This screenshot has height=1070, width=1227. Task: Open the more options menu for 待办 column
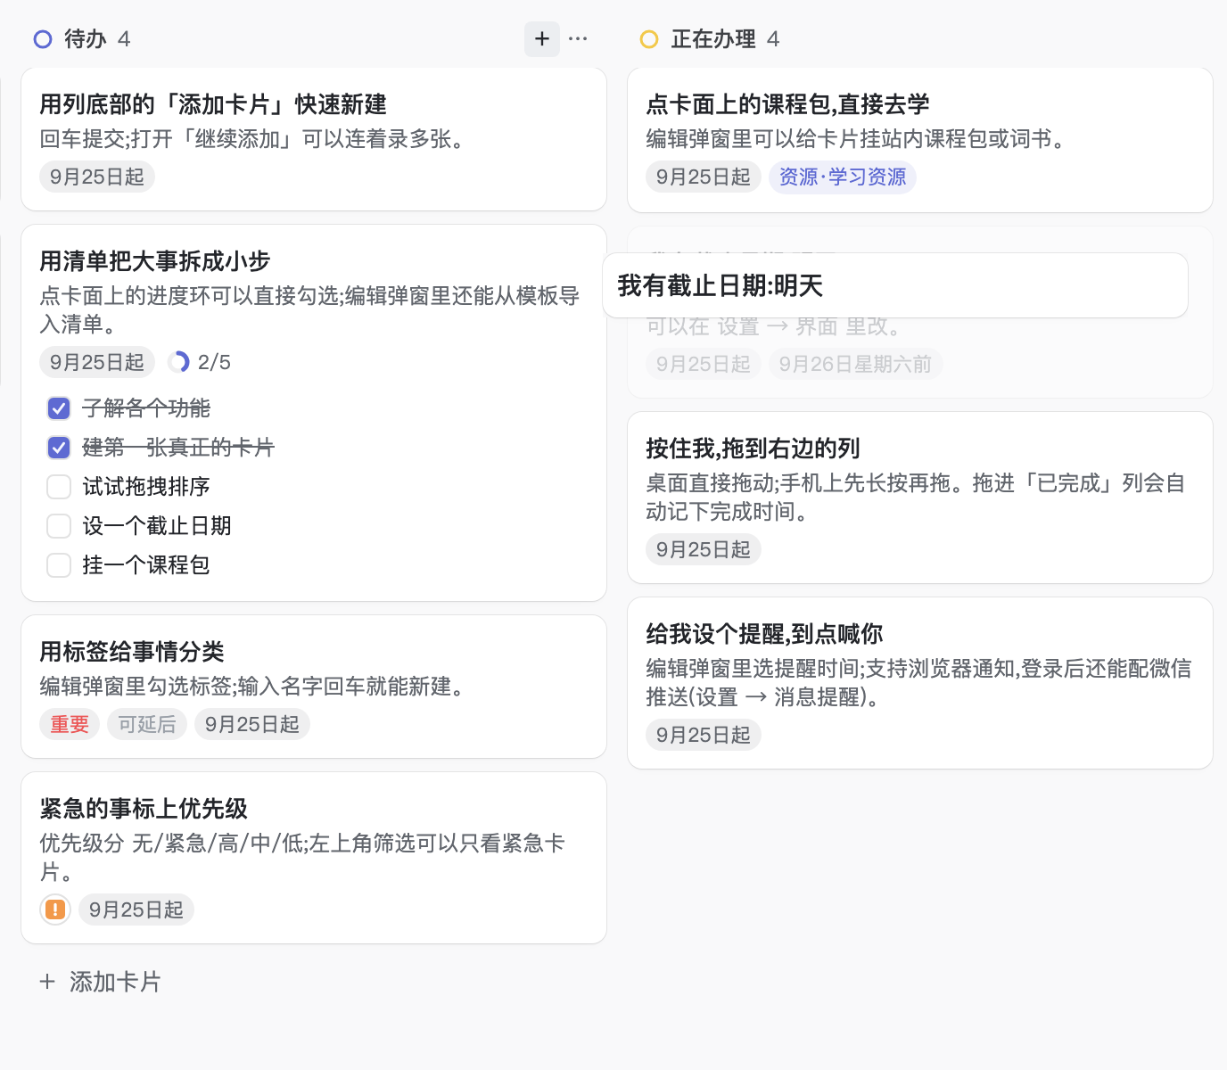(x=578, y=39)
